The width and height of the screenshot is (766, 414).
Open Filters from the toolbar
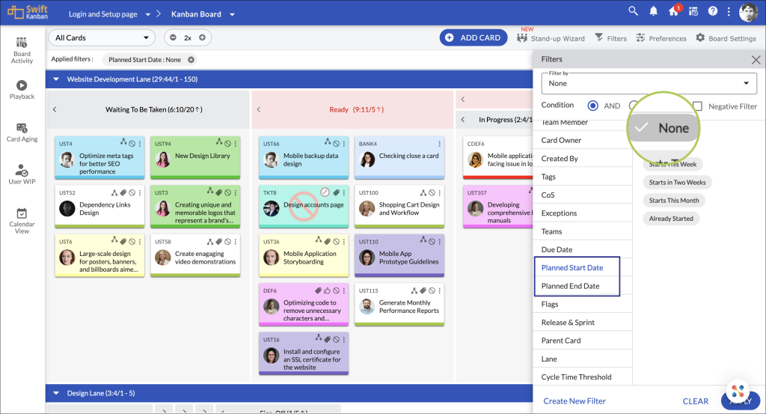610,38
